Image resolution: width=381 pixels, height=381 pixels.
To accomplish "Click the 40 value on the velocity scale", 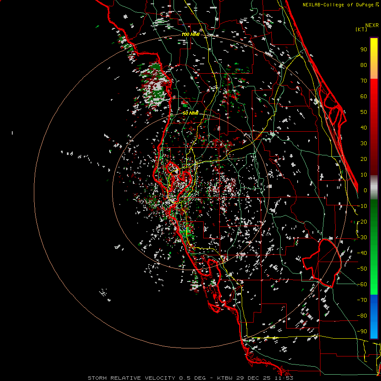I will (364, 128).
